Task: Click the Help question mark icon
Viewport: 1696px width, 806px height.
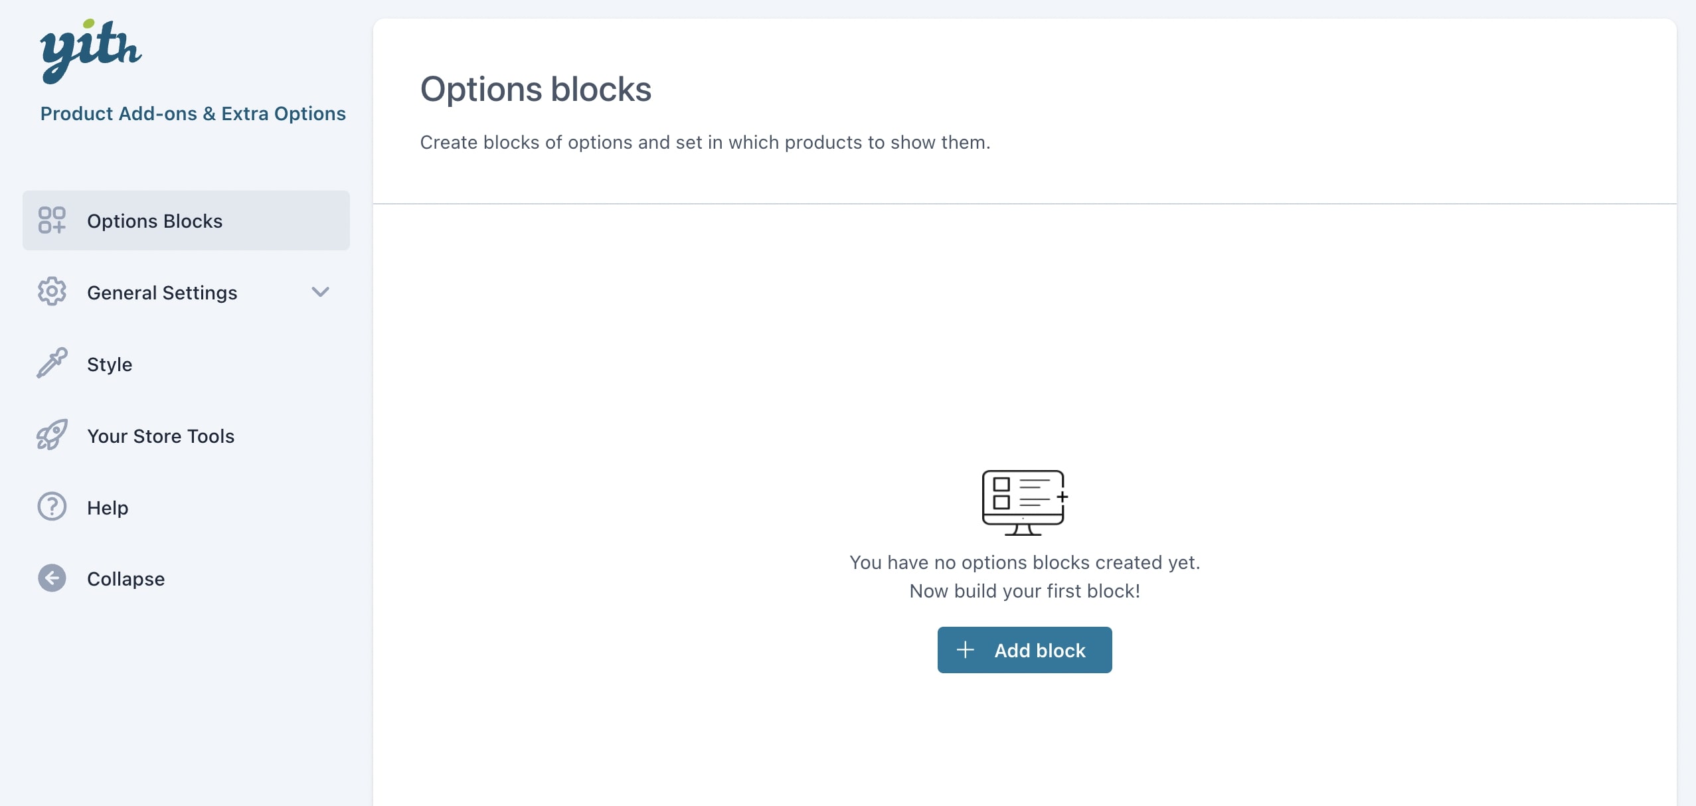Action: coord(52,507)
